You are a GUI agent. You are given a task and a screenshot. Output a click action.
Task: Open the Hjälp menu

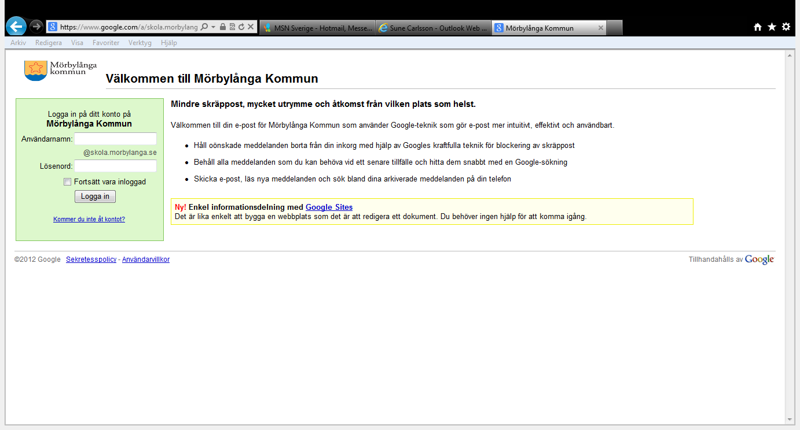(169, 43)
